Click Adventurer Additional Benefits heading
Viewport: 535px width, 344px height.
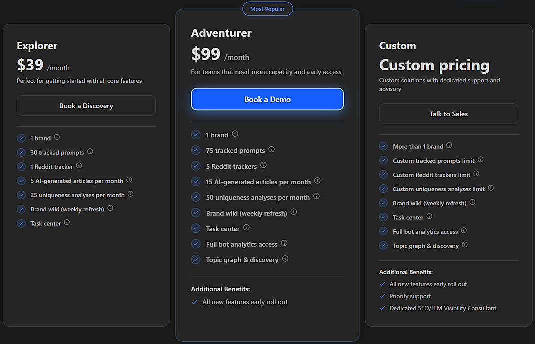[220, 289]
